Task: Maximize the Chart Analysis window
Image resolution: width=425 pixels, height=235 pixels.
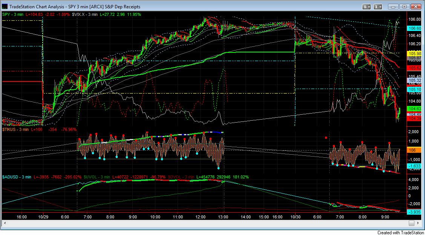Action: pos(404,6)
